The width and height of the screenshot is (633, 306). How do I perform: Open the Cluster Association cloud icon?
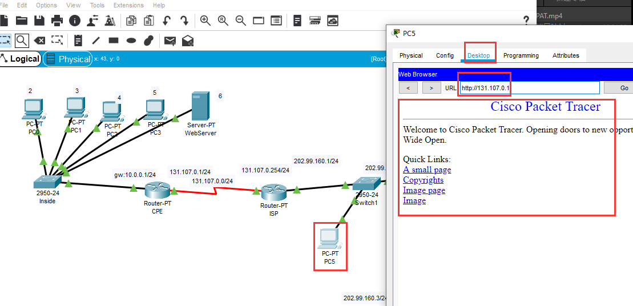[333, 21]
